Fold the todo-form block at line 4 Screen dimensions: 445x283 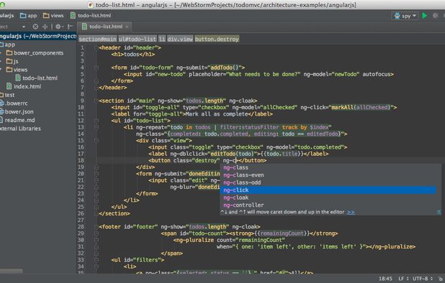tap(96, 68)
